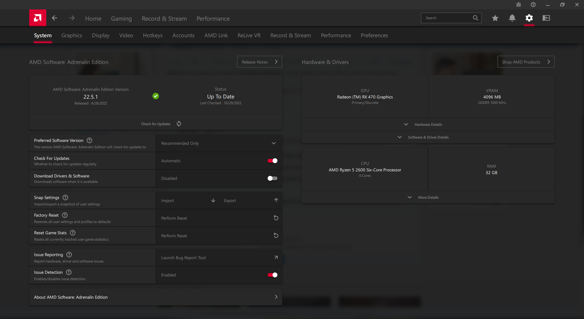Open the help question mark in title bar
The image size is (584, 319).
533,5
